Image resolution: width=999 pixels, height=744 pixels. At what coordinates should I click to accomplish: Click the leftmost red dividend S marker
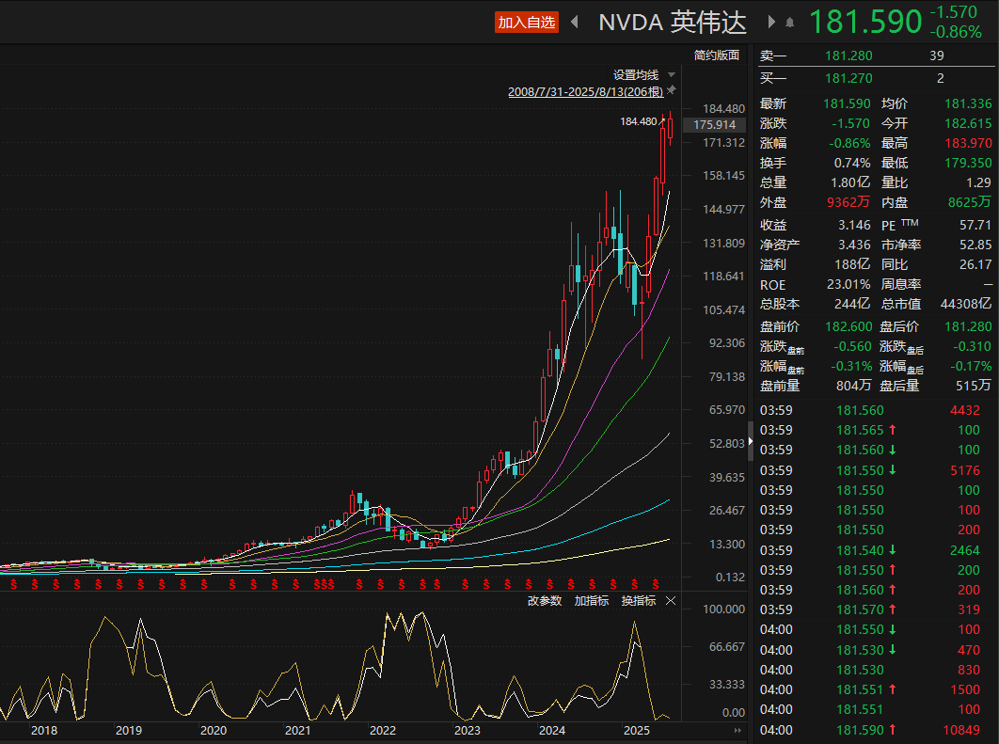coord(13,585)
